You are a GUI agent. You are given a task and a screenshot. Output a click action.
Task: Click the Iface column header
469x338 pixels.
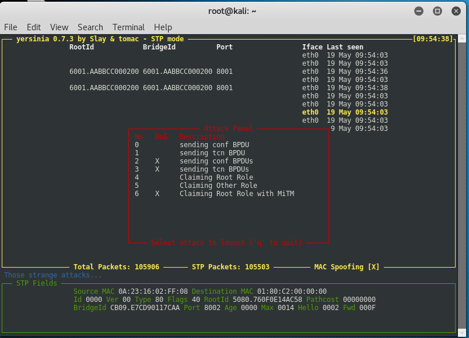click(x=312, y=47)
